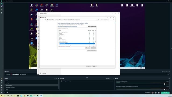Open Streamlabs Editor logo in sidebar
The width and height of the screenshot is (172, 97).
coord(2,4)
